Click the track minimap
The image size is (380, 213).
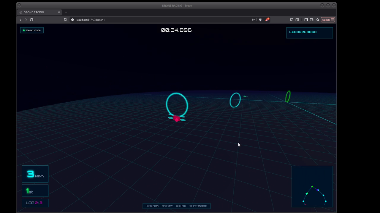point(312,186)
